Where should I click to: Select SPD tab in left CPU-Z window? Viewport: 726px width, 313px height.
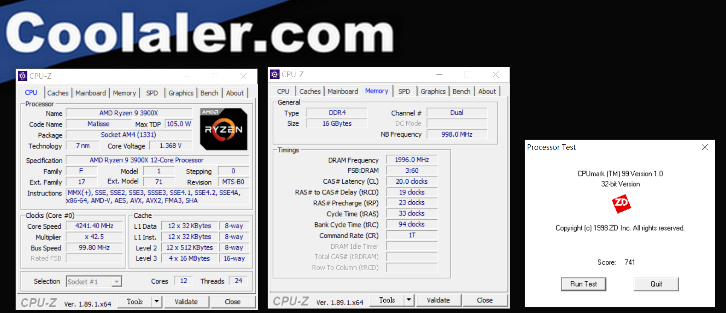click(152, 93)
